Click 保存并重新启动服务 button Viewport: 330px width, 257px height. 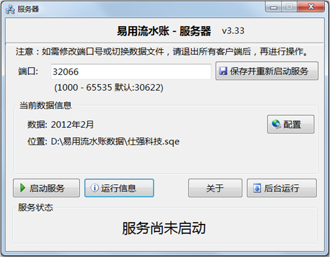[x=267, y=71]
